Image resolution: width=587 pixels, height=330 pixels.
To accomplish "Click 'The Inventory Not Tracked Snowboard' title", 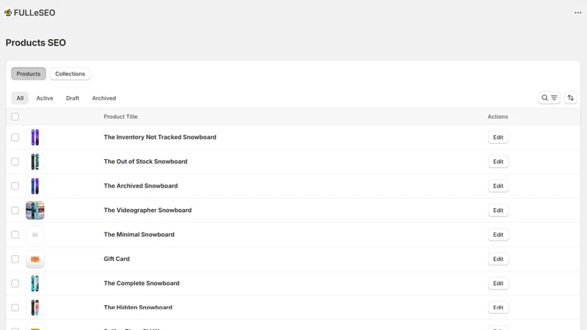I will (160, 137).
